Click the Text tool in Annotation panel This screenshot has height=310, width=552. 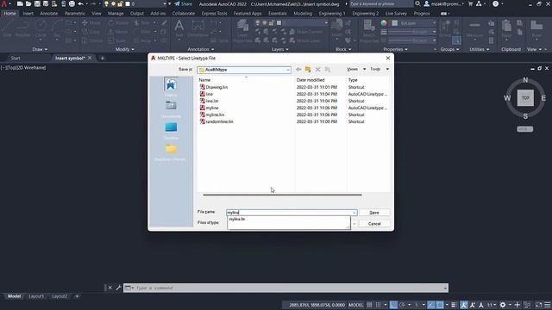pyautogui.click(x=179, y=28)
